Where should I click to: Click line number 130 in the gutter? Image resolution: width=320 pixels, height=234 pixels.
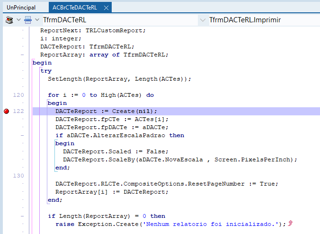point(18,176)
